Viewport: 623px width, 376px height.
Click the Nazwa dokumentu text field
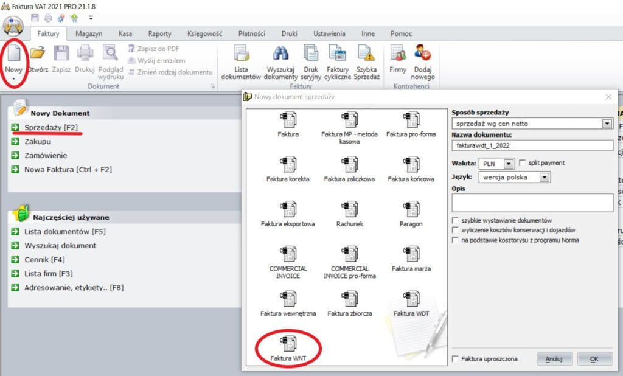tap(532, 145)
